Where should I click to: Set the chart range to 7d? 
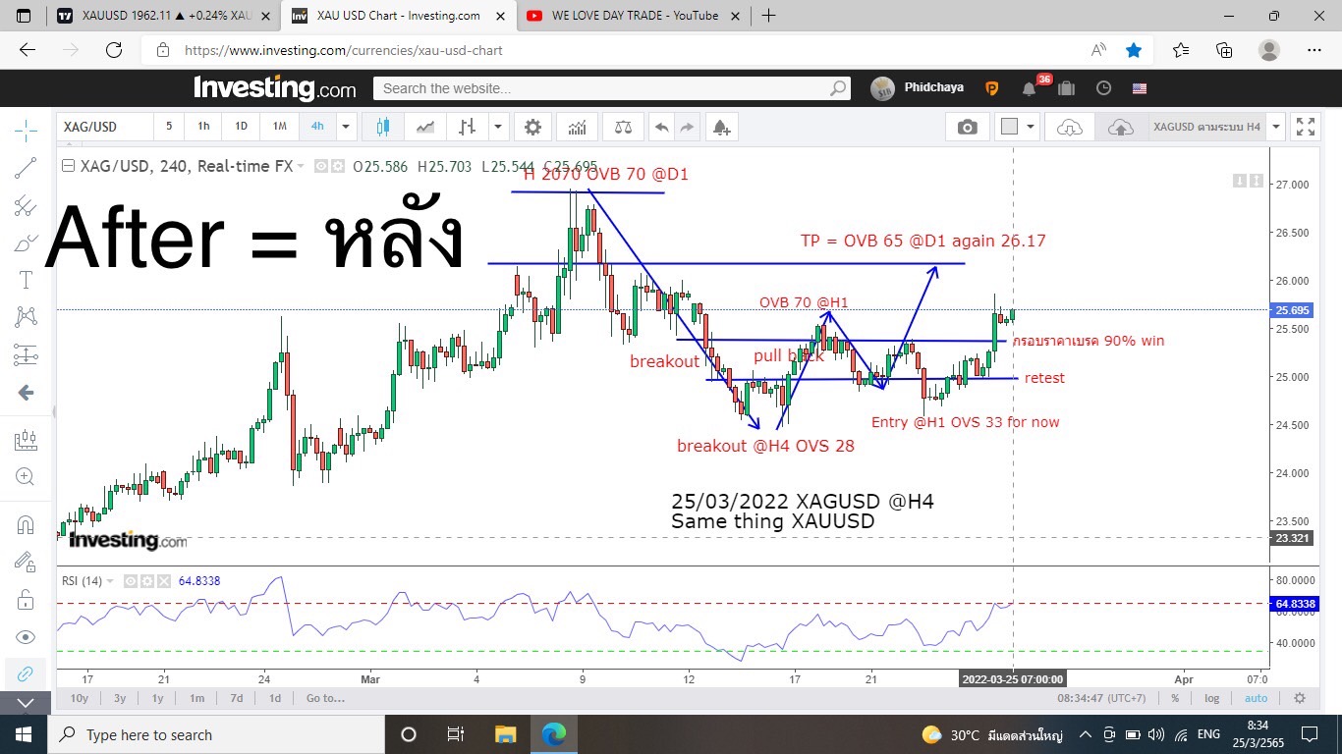click(x=237, y=698)
